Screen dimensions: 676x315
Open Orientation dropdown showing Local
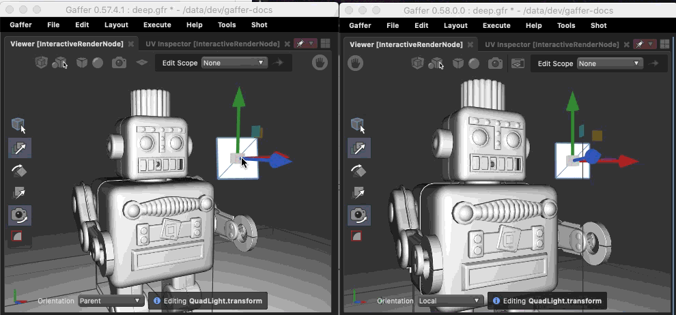pos(450,301)
